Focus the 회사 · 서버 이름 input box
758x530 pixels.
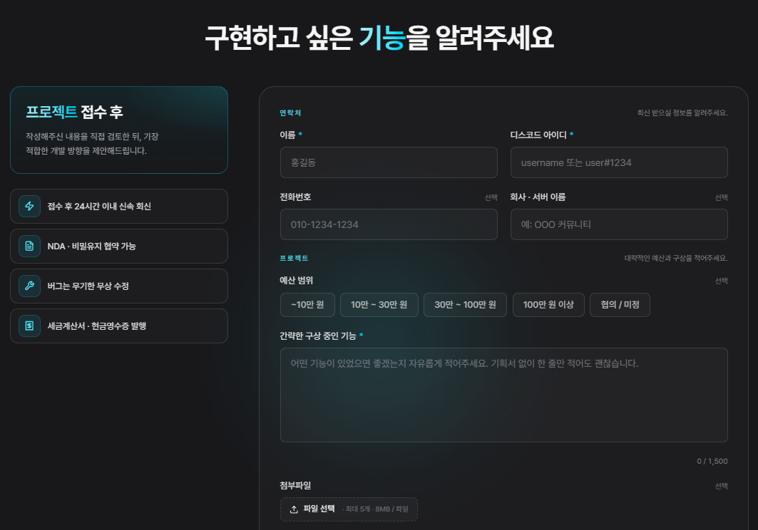(x=619, y=224)
